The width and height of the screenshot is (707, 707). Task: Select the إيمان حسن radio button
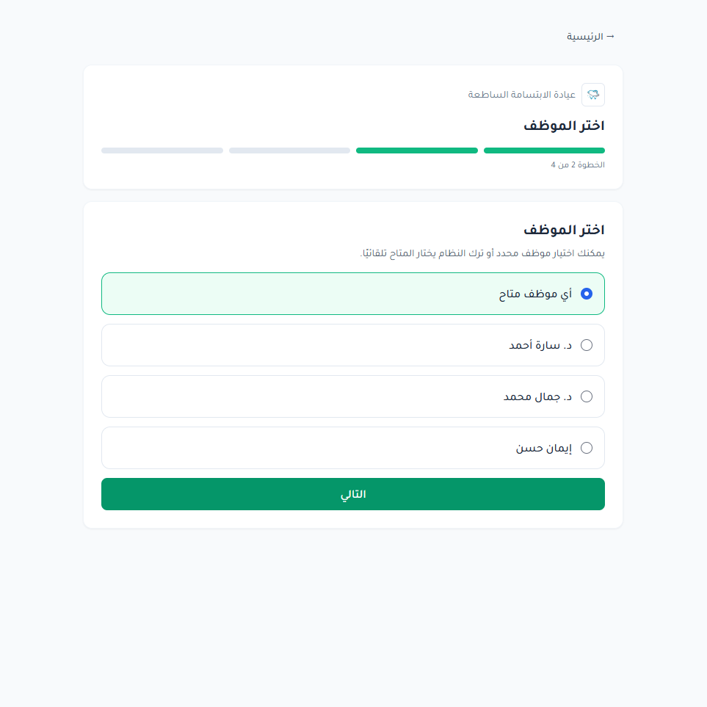click(x=586, y=448)
